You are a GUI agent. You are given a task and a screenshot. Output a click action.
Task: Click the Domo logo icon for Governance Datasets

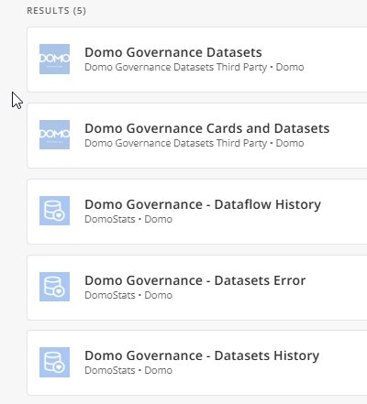(x=54, y=59)
